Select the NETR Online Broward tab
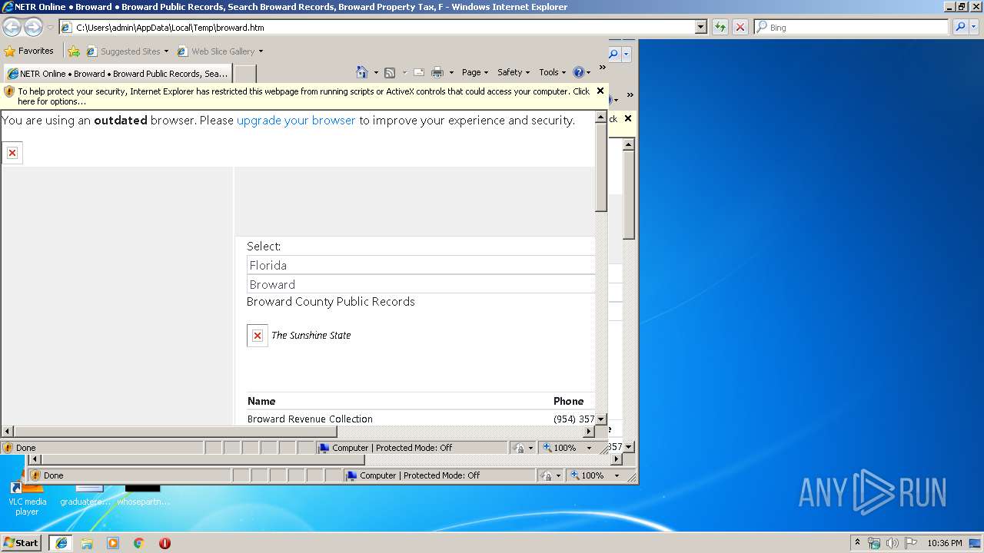Viewport: 984px width, 553px height. coord(117,74)
